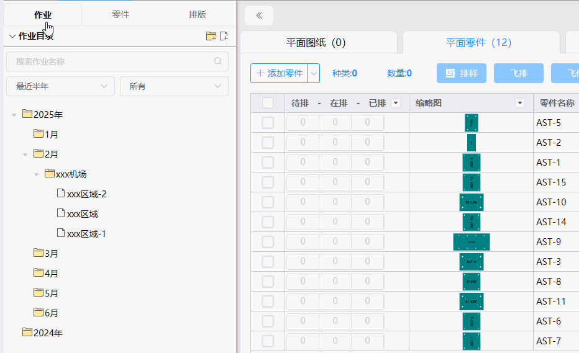The width and height of the screenshot is (579, 353).
Task: Open the 最近半年 time range dropdown
Action: pos(60,86)
